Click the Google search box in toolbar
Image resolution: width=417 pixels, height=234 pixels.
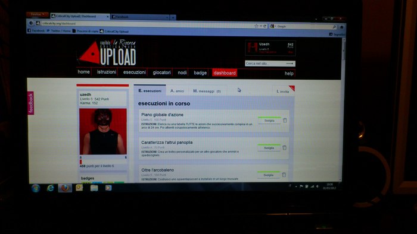pyautogui.click(x=304, y=27)
